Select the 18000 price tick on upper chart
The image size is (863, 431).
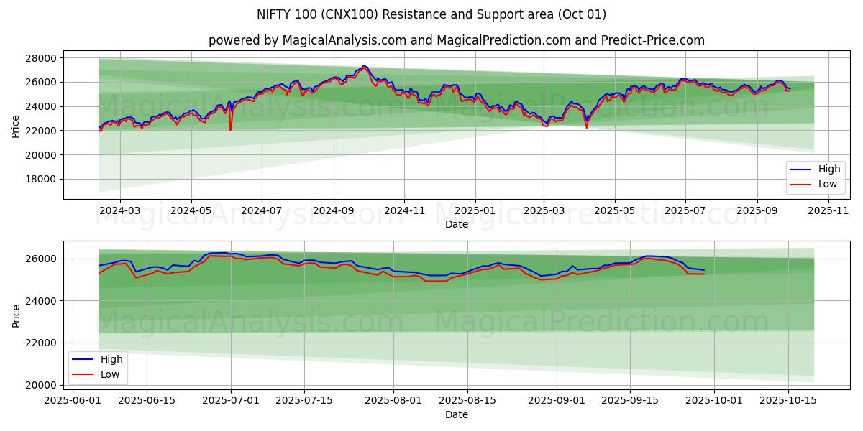tap(42, 180)
